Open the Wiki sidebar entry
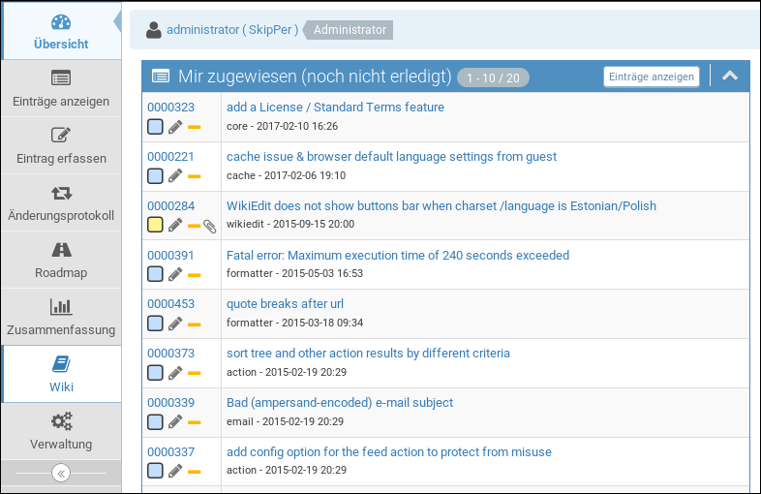 [61, 374]
